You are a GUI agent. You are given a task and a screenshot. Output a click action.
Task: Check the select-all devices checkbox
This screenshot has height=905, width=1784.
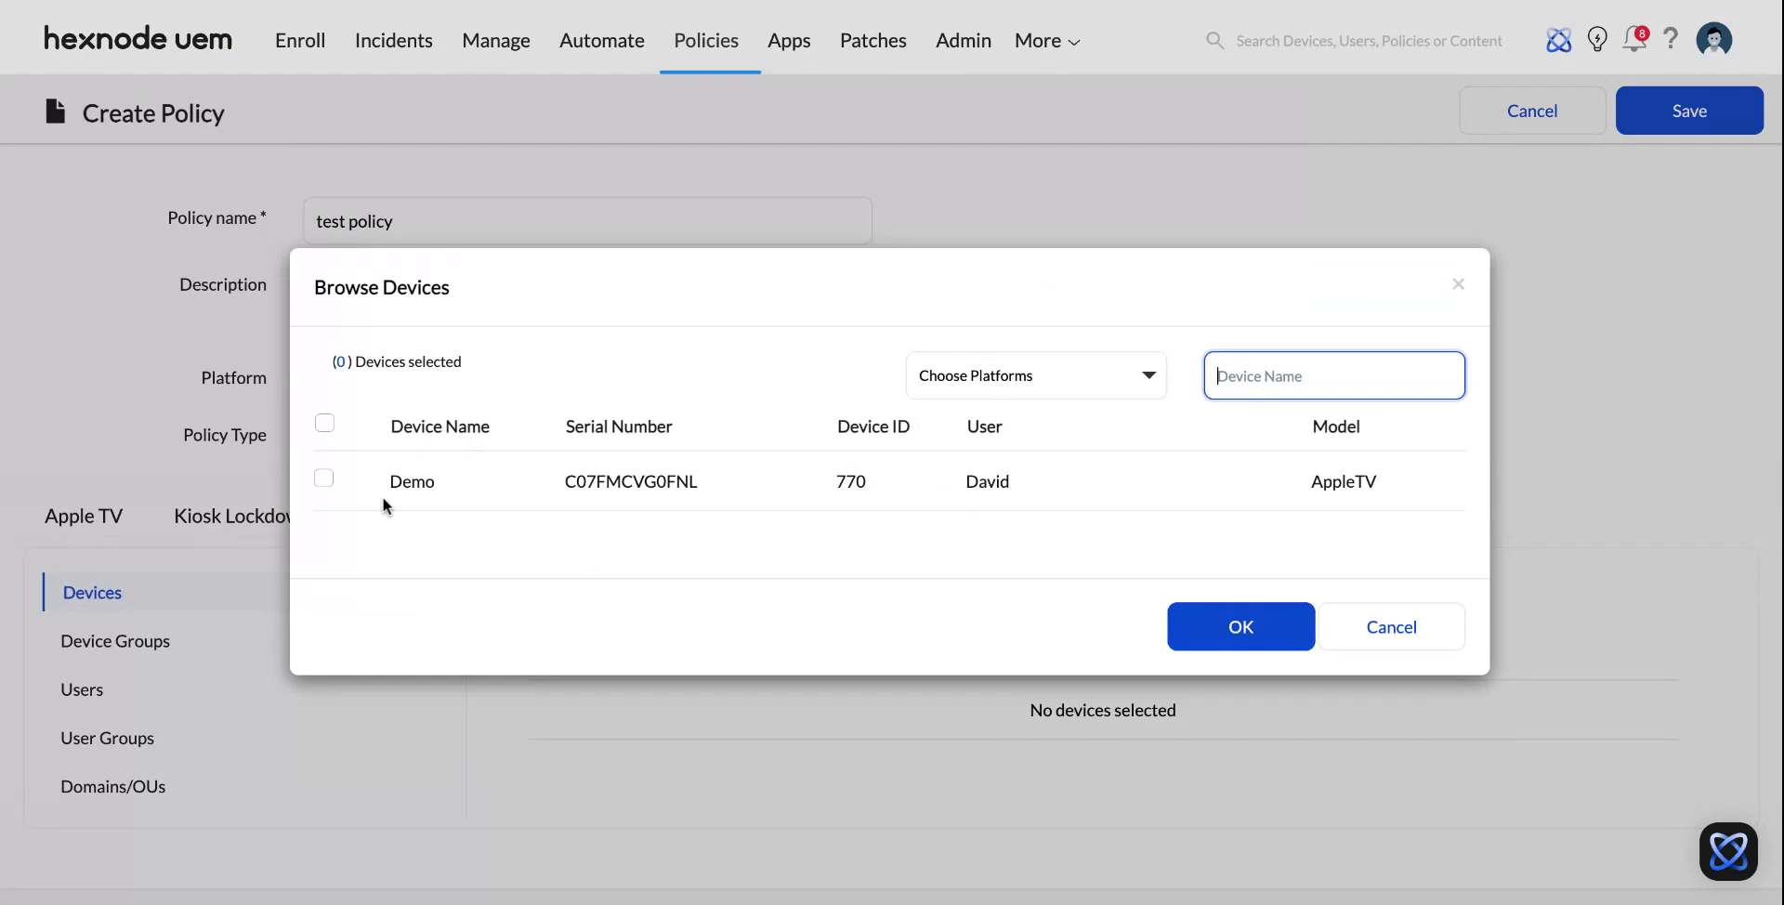click(x=323, y=422)
